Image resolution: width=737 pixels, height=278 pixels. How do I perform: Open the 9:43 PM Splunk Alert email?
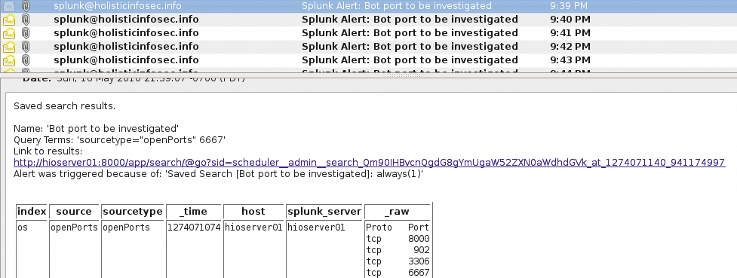[368, 60]
